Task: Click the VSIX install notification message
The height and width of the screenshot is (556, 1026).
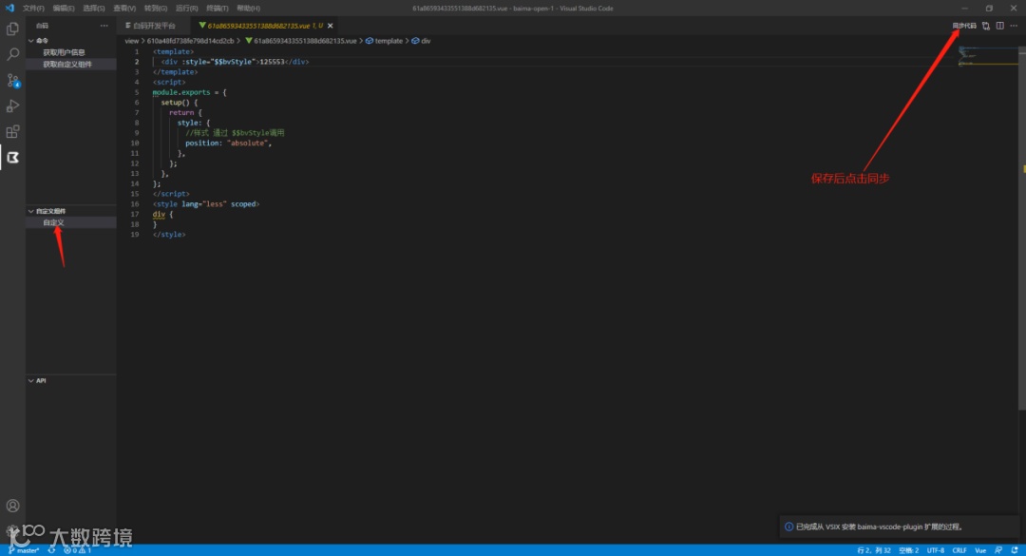Action: pyautogui.click(x=879, y=527)
